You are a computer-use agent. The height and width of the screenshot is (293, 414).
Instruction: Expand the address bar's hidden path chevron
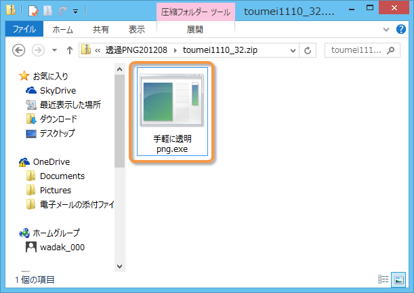pos(98,50)
